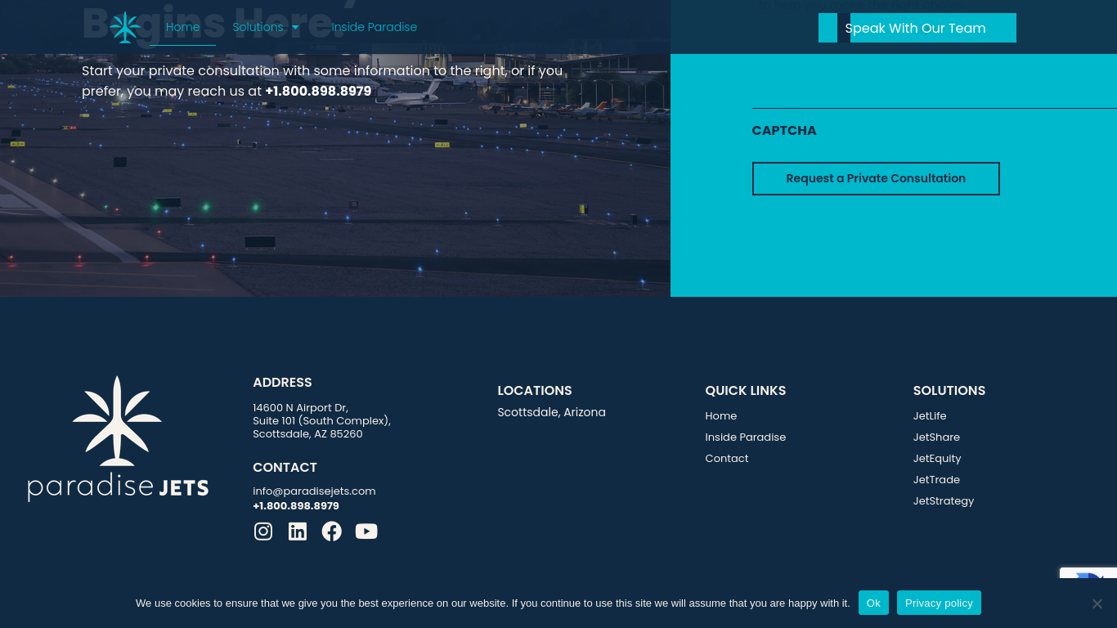Open Inside Paradise in the top navigation
This screenshot has width=1117, height=628.
click(x=374, y=27)
